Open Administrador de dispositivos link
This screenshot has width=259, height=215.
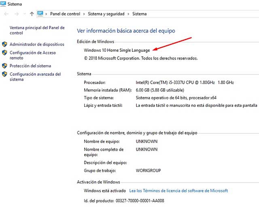tap(37, 44)
